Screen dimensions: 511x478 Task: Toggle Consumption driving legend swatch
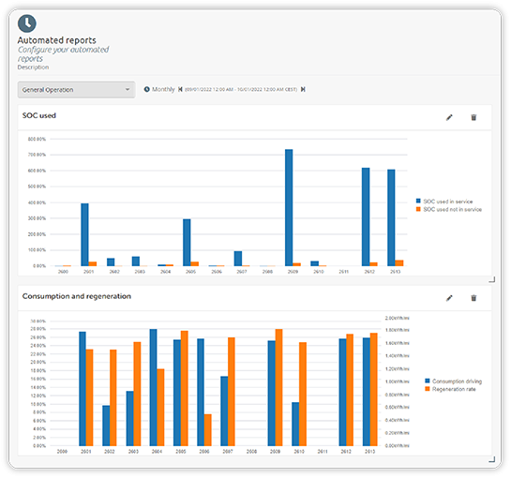pos(428,381)
